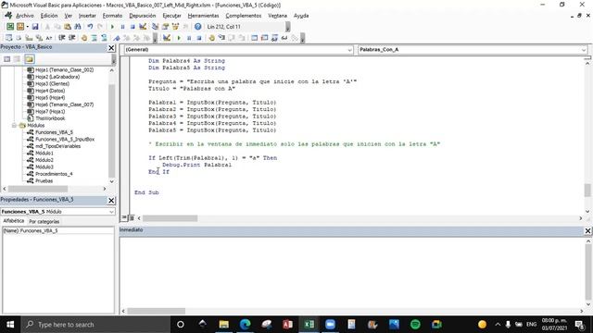The height and width of the screenshot is (333, 593).
Task: Open the Depuración menu
Action: (x=142, y=16)
